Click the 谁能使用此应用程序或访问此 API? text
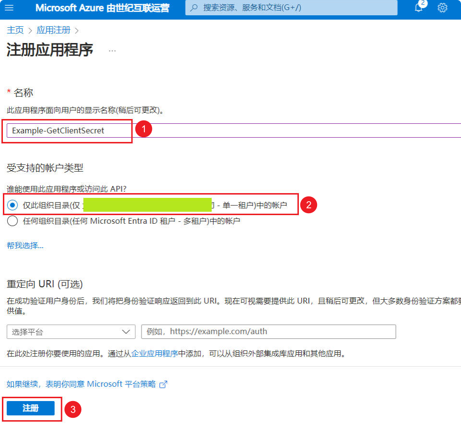 [66, 189]
